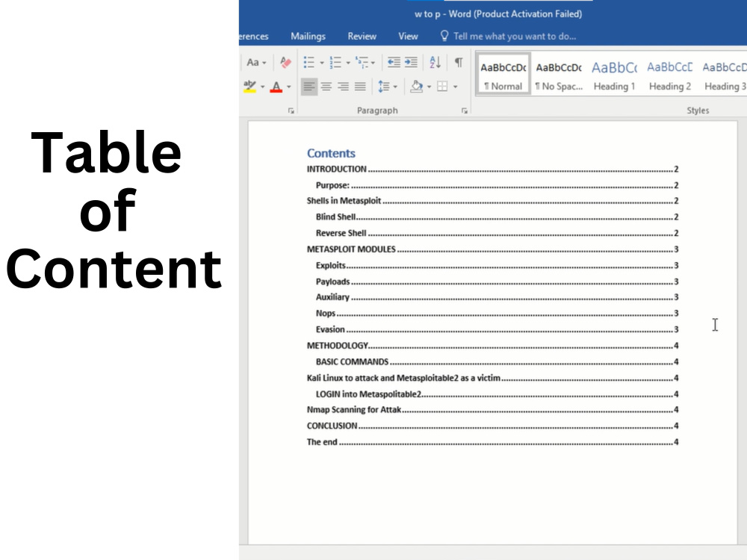The height and width of the screenshot is (560, 747).
Task: Click the Payloads contents entry
Action: point(497,281)
